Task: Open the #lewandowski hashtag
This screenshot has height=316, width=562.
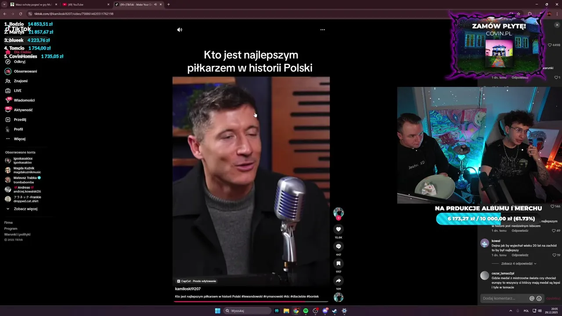Action: pyautogui.click(x=252, y=297)
